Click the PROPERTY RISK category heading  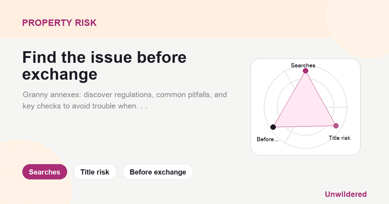pos(59,23)
